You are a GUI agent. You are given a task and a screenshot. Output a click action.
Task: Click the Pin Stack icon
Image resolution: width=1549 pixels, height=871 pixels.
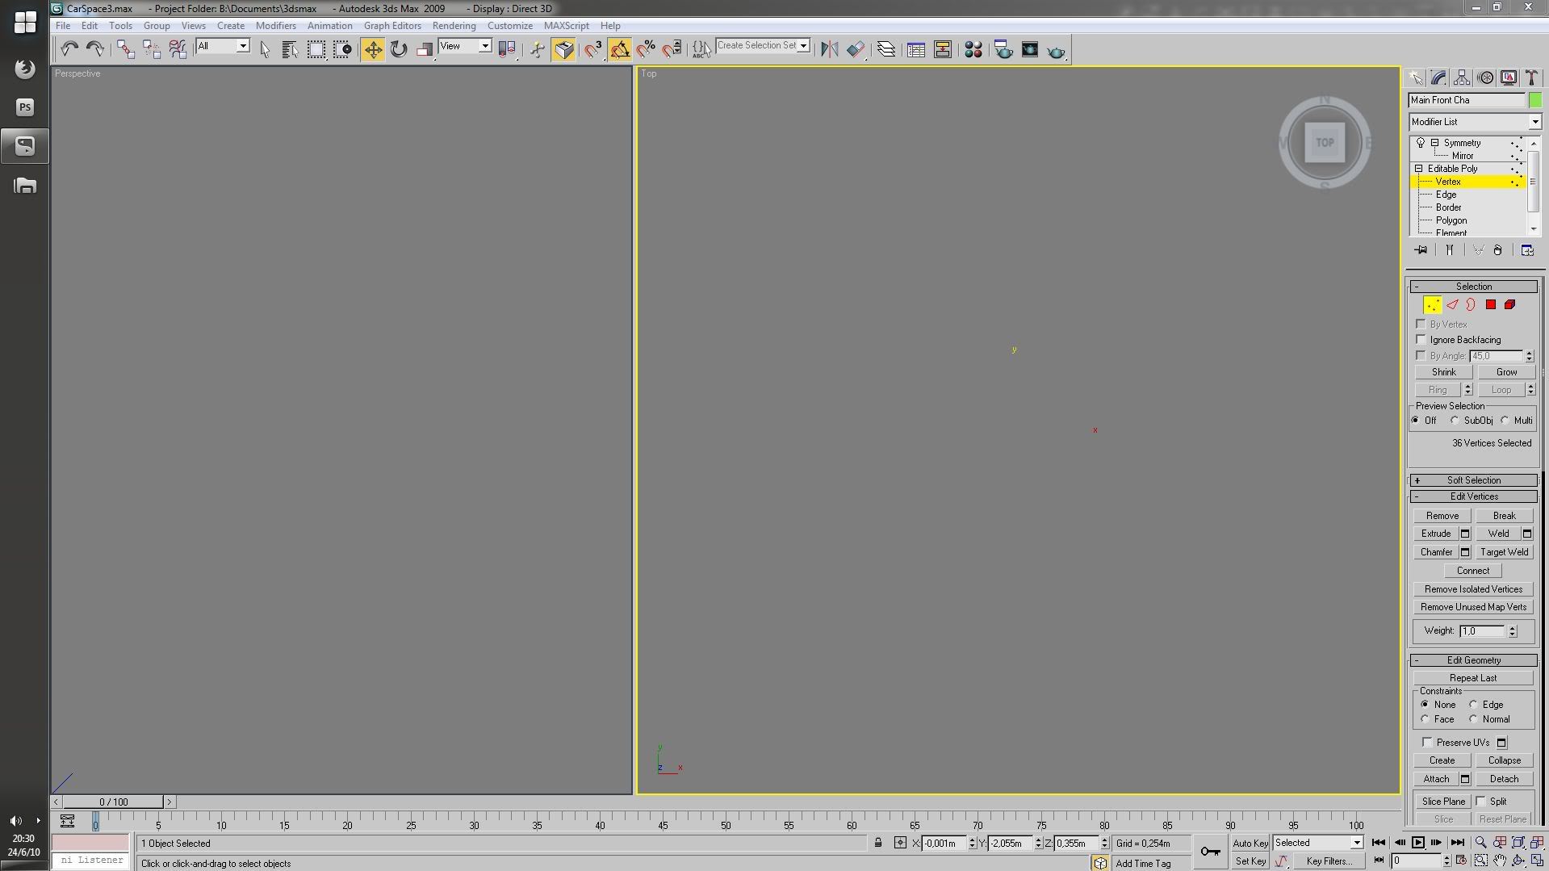pos(1421,250)
